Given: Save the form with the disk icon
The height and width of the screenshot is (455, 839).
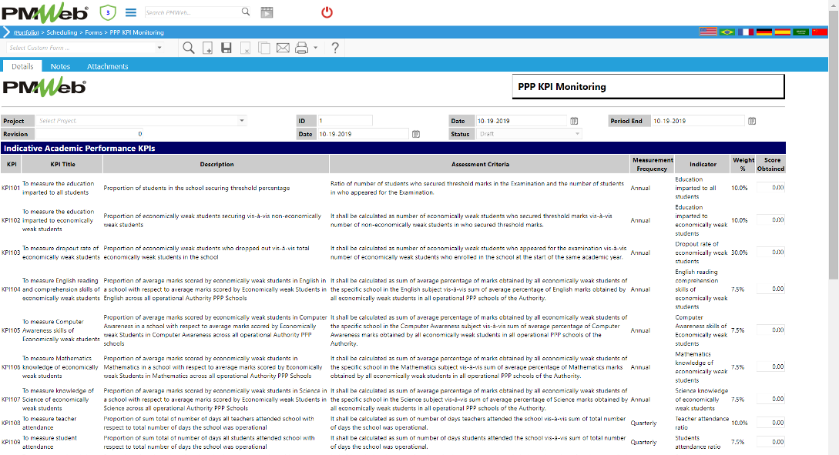Looking at the screenshot, I should point(226,48).
